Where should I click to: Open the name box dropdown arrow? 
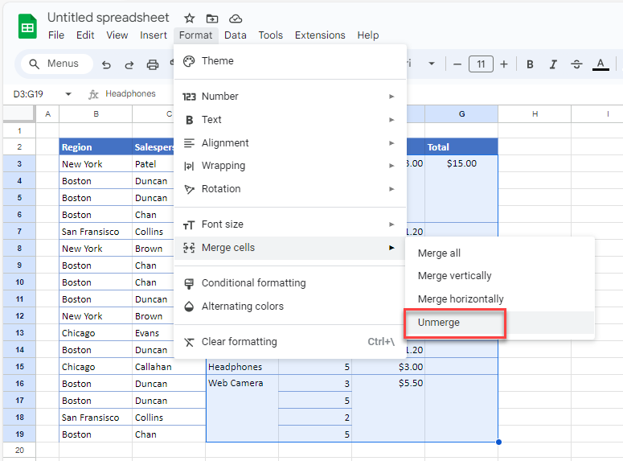(68, 94)
